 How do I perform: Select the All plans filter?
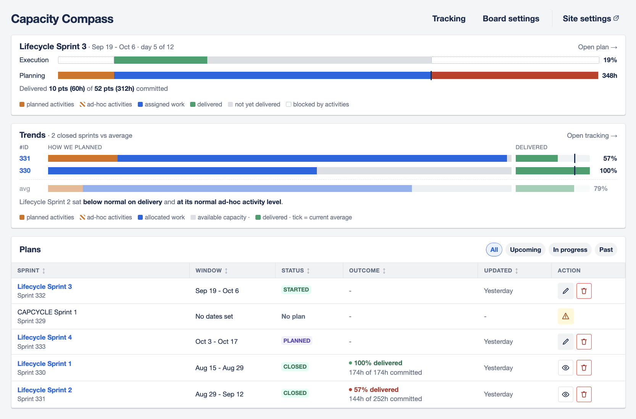pos(494,250)
